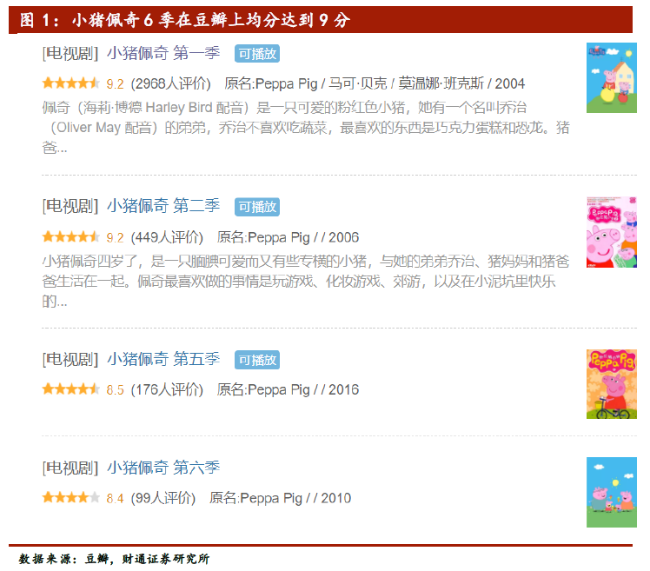
Task: Open the Season 1 poster with yellow house
Action: [x=612, y=77]
